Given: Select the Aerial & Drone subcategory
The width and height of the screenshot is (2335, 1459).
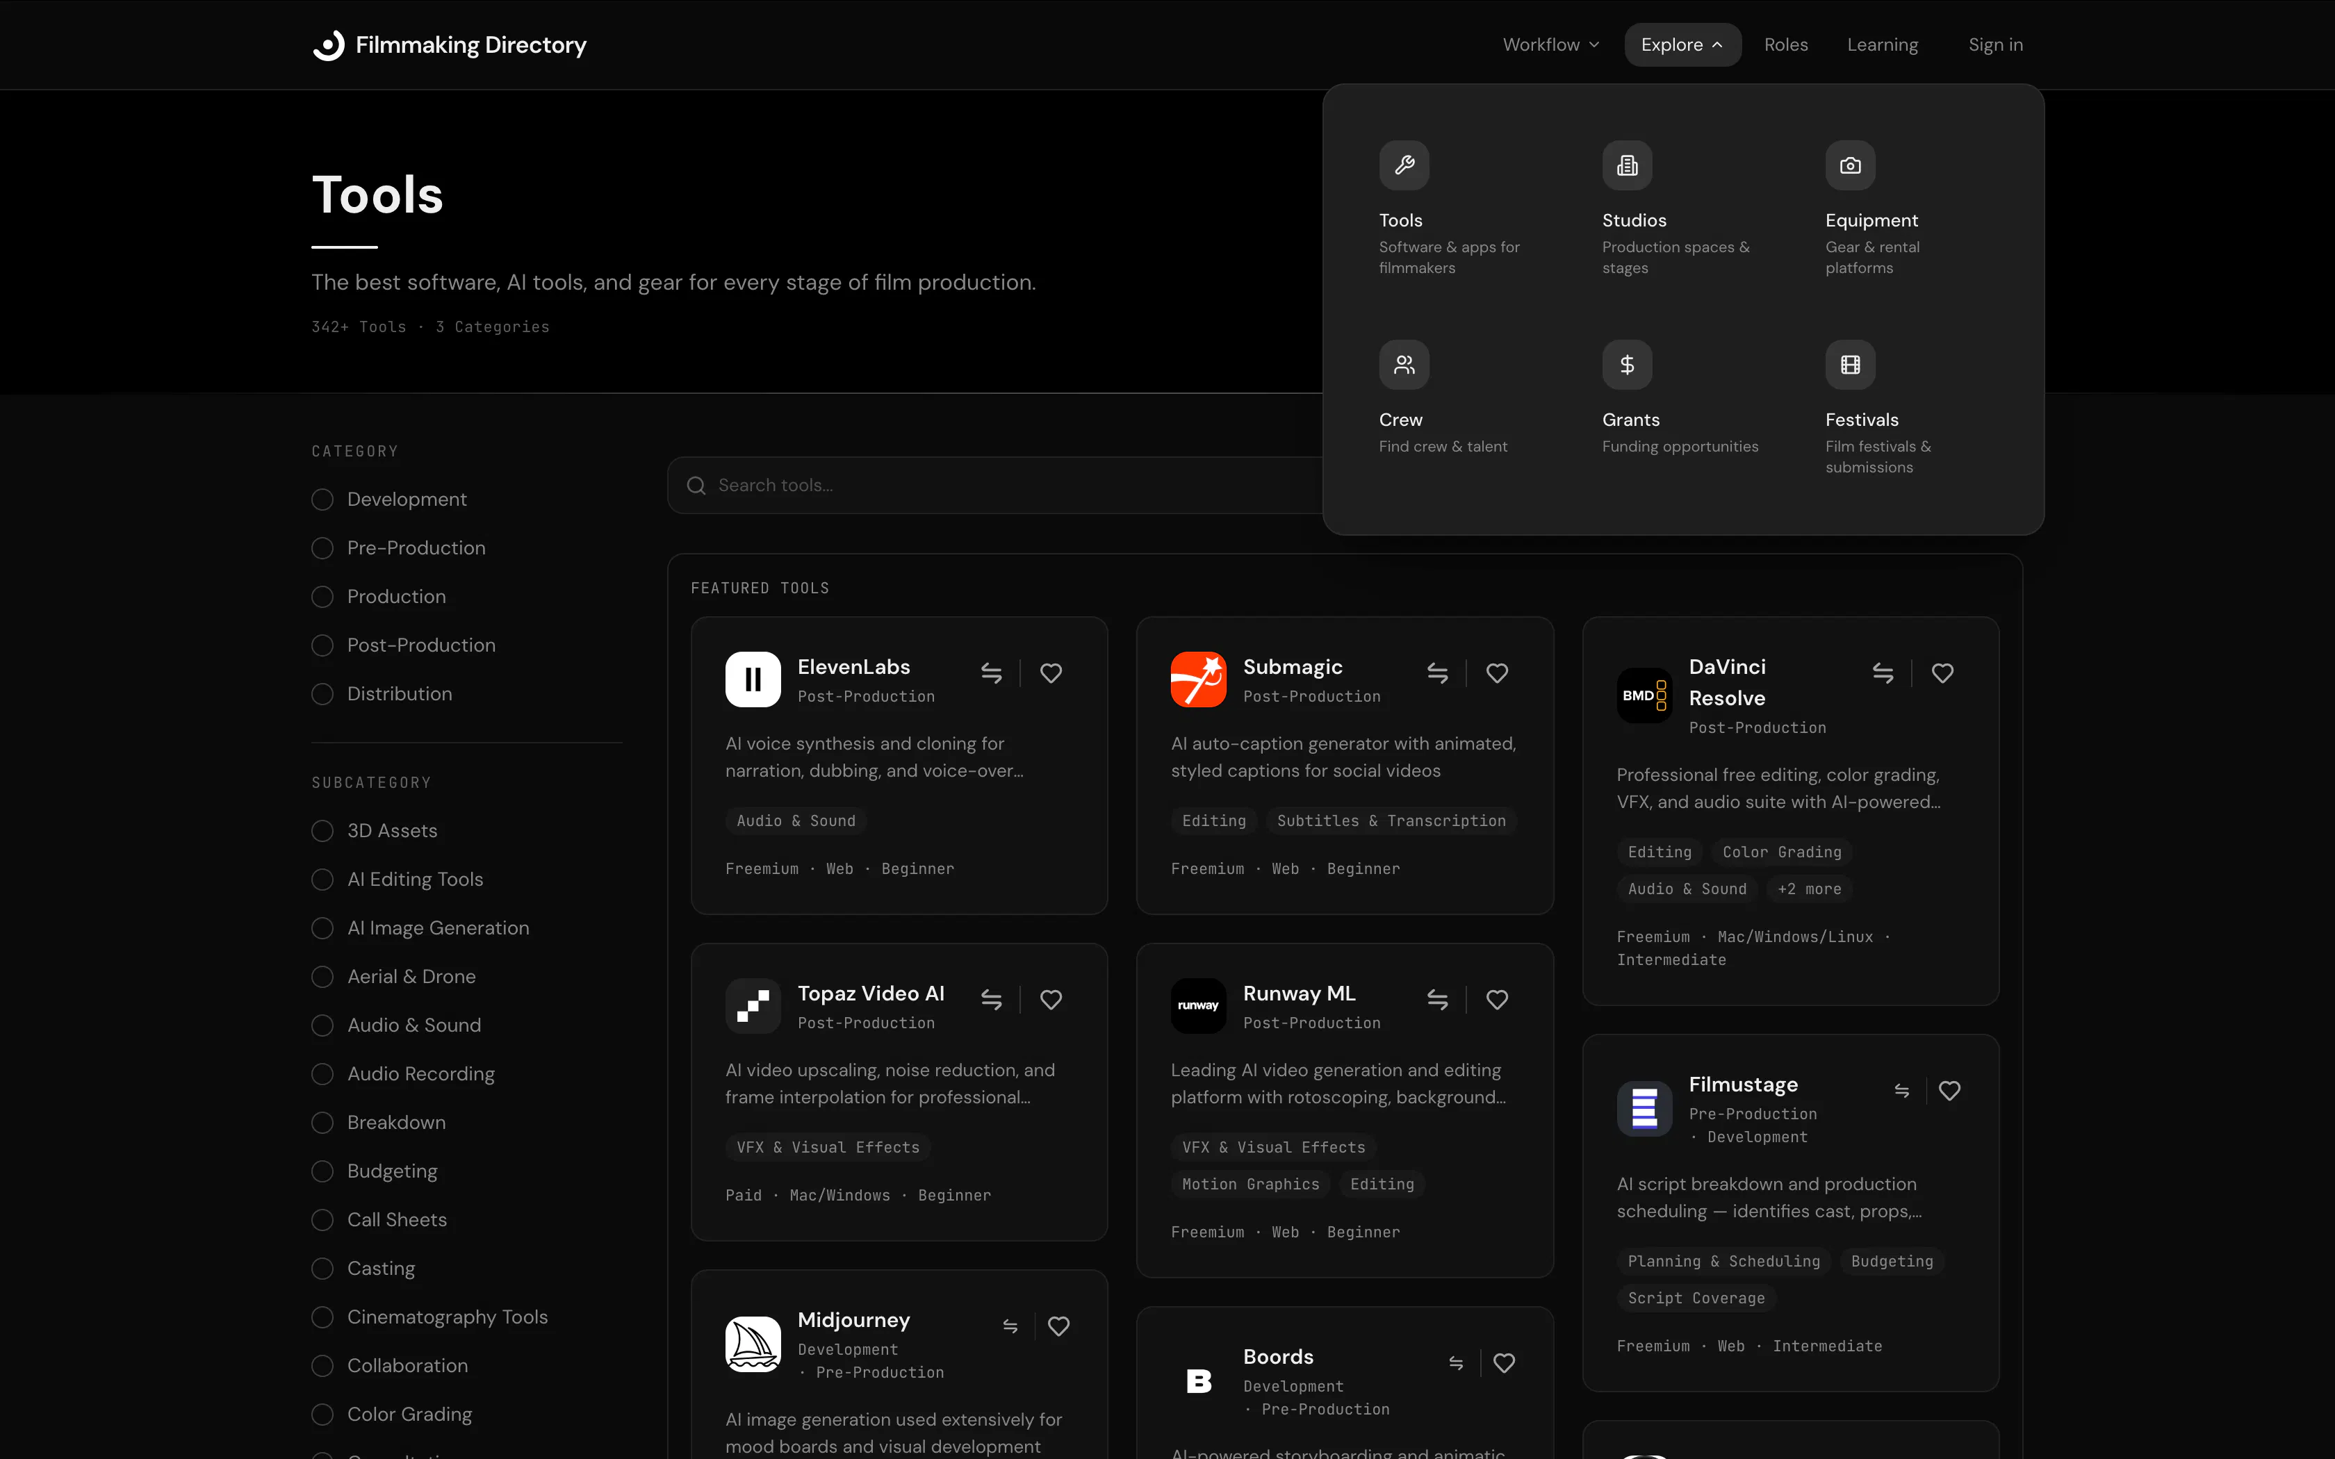Looking at the screenshot, I should coord(322,977).
